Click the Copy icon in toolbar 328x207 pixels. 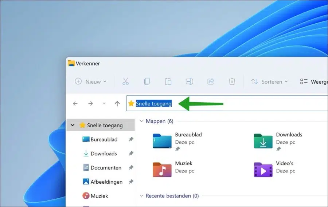147,81
